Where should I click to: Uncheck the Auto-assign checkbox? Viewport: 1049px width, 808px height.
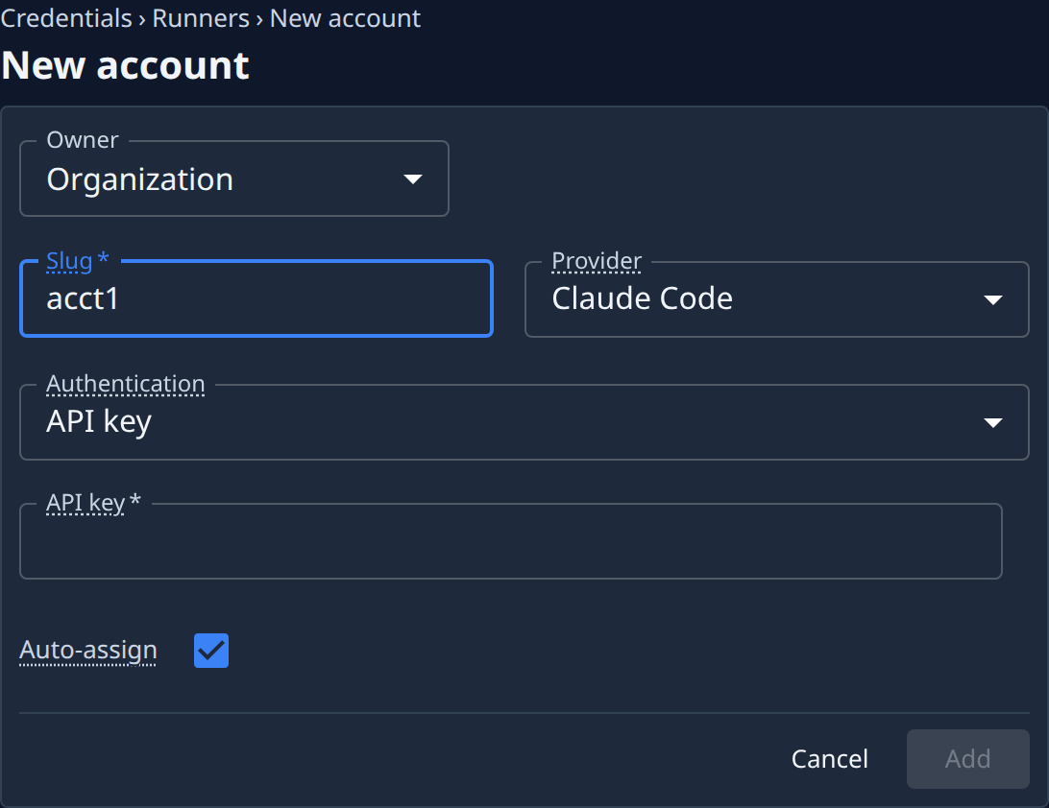tap(211, 651)
